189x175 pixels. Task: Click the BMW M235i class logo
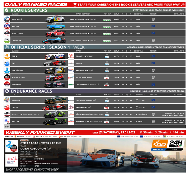(7, 19)
